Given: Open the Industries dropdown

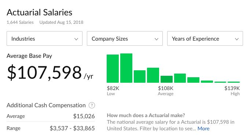Looking at the screenshot, I should click(44, 38).
